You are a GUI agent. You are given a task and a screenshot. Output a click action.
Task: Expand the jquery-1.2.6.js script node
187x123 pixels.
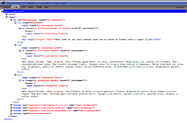(11, 105)
